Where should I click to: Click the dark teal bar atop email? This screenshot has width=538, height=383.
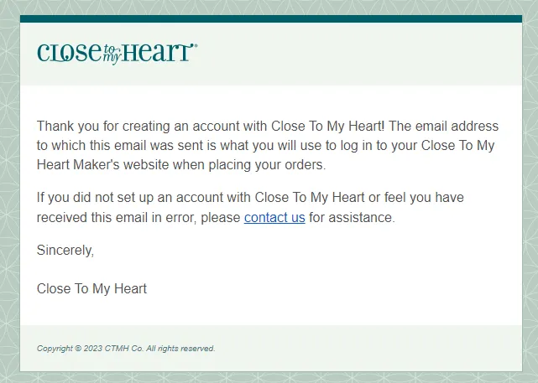pos(271,18)
